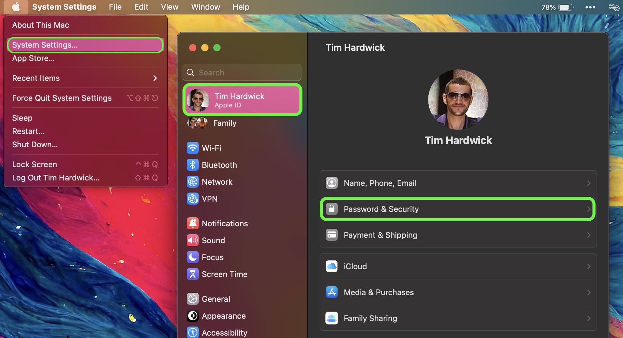The image size is (623, 338).
Task: Open Sound settings
Action: pos(213,240)
